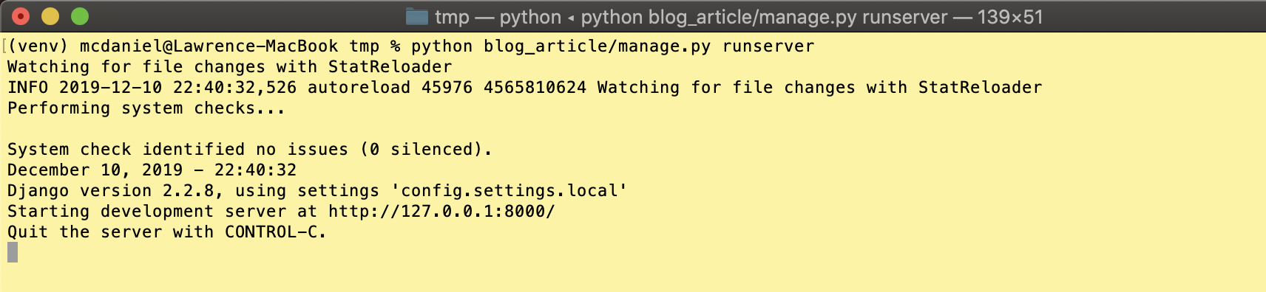This screenshot has height=292, width=1266.
Task: Click the mcdaniel@Lawrence-MacBook hostname text
Action: coord(209,46)
